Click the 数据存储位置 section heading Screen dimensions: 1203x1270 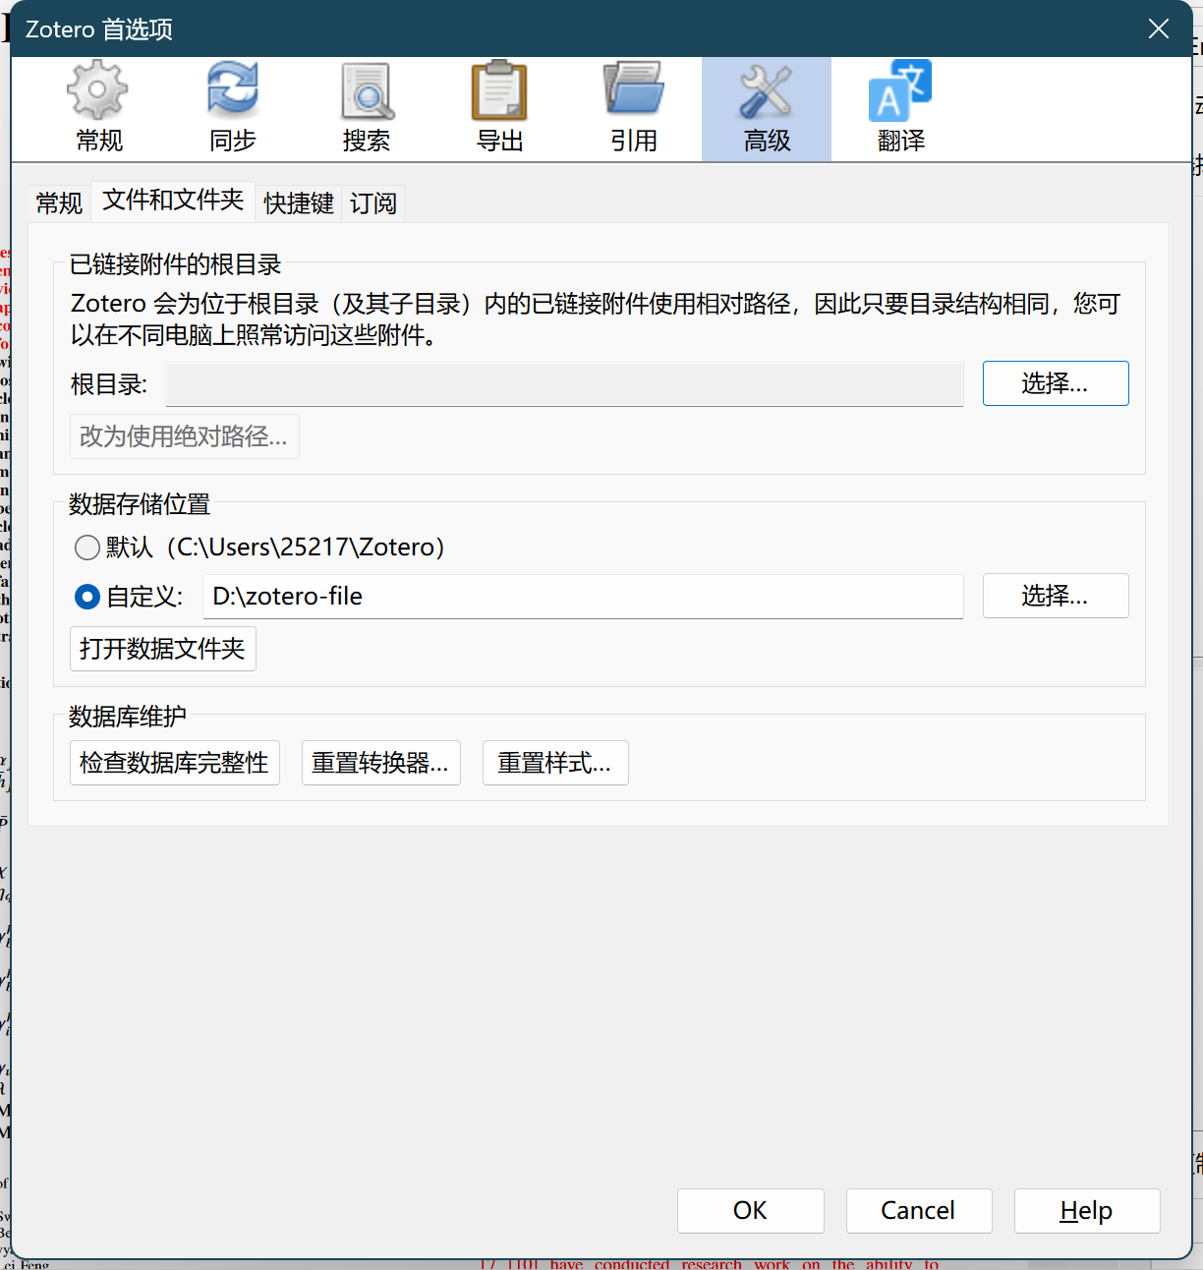pos(140,504)
